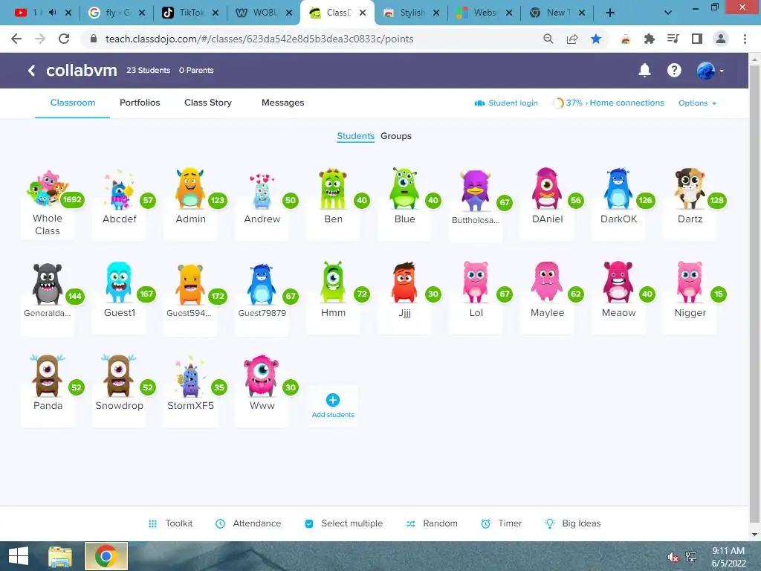The height and width of the screenshot is (571, 761).
Task: Click Guest594... student name
Action: (x=189, y=313)
